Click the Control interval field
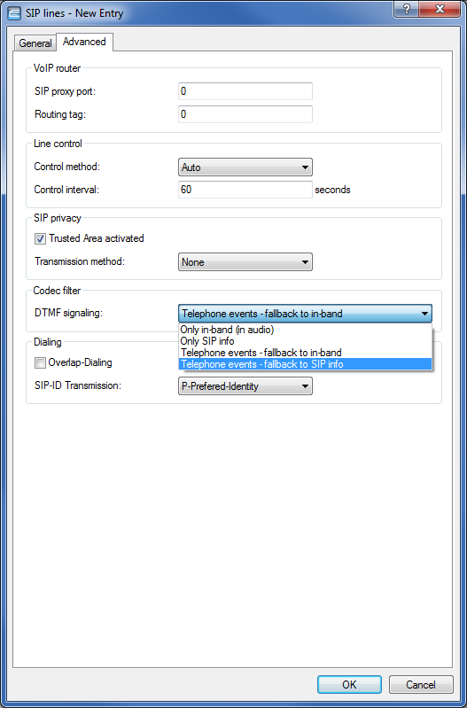This screenshot has width=467, height=708. point(245,190)
